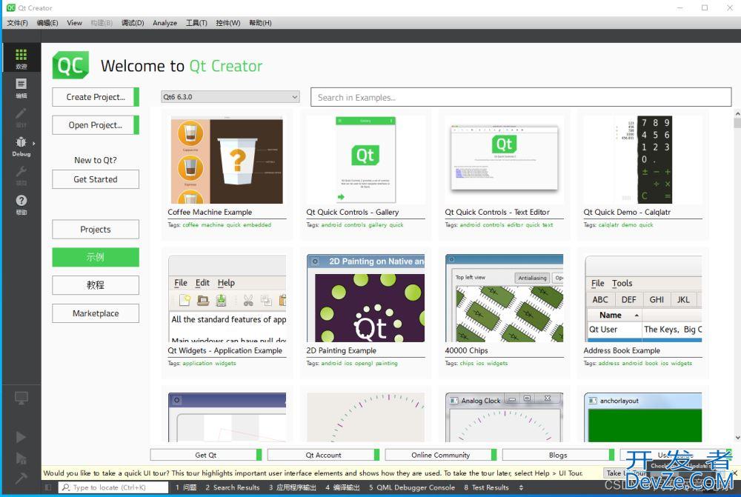741x497 pixels.
Task: Open the Address Book Example
Action: click(x=642, y=298)
